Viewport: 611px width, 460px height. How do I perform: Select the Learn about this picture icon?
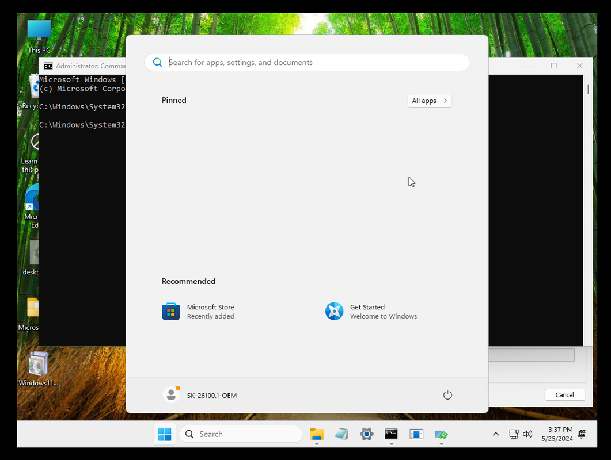pos(30,153)
